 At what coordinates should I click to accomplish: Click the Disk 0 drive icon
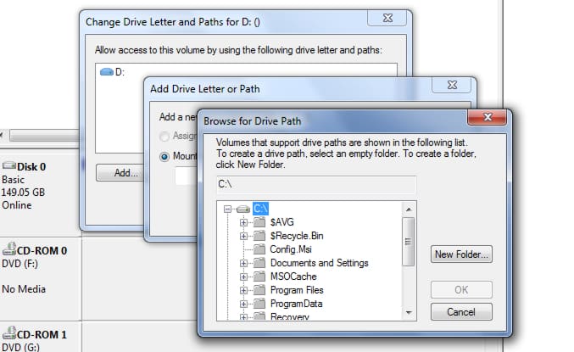(x=11, y=167)
